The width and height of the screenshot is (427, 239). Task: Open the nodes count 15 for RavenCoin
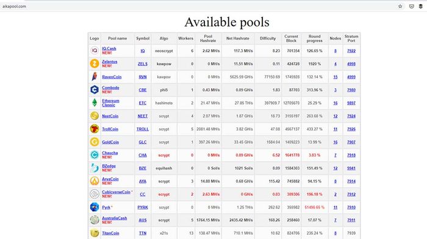pos(335,77)
